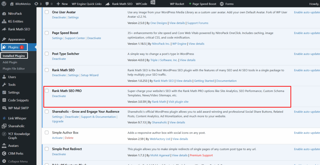
Task: Open Rank Math SEO Setup Wizard
Action: pyautogui.click(x=90, y=75)
